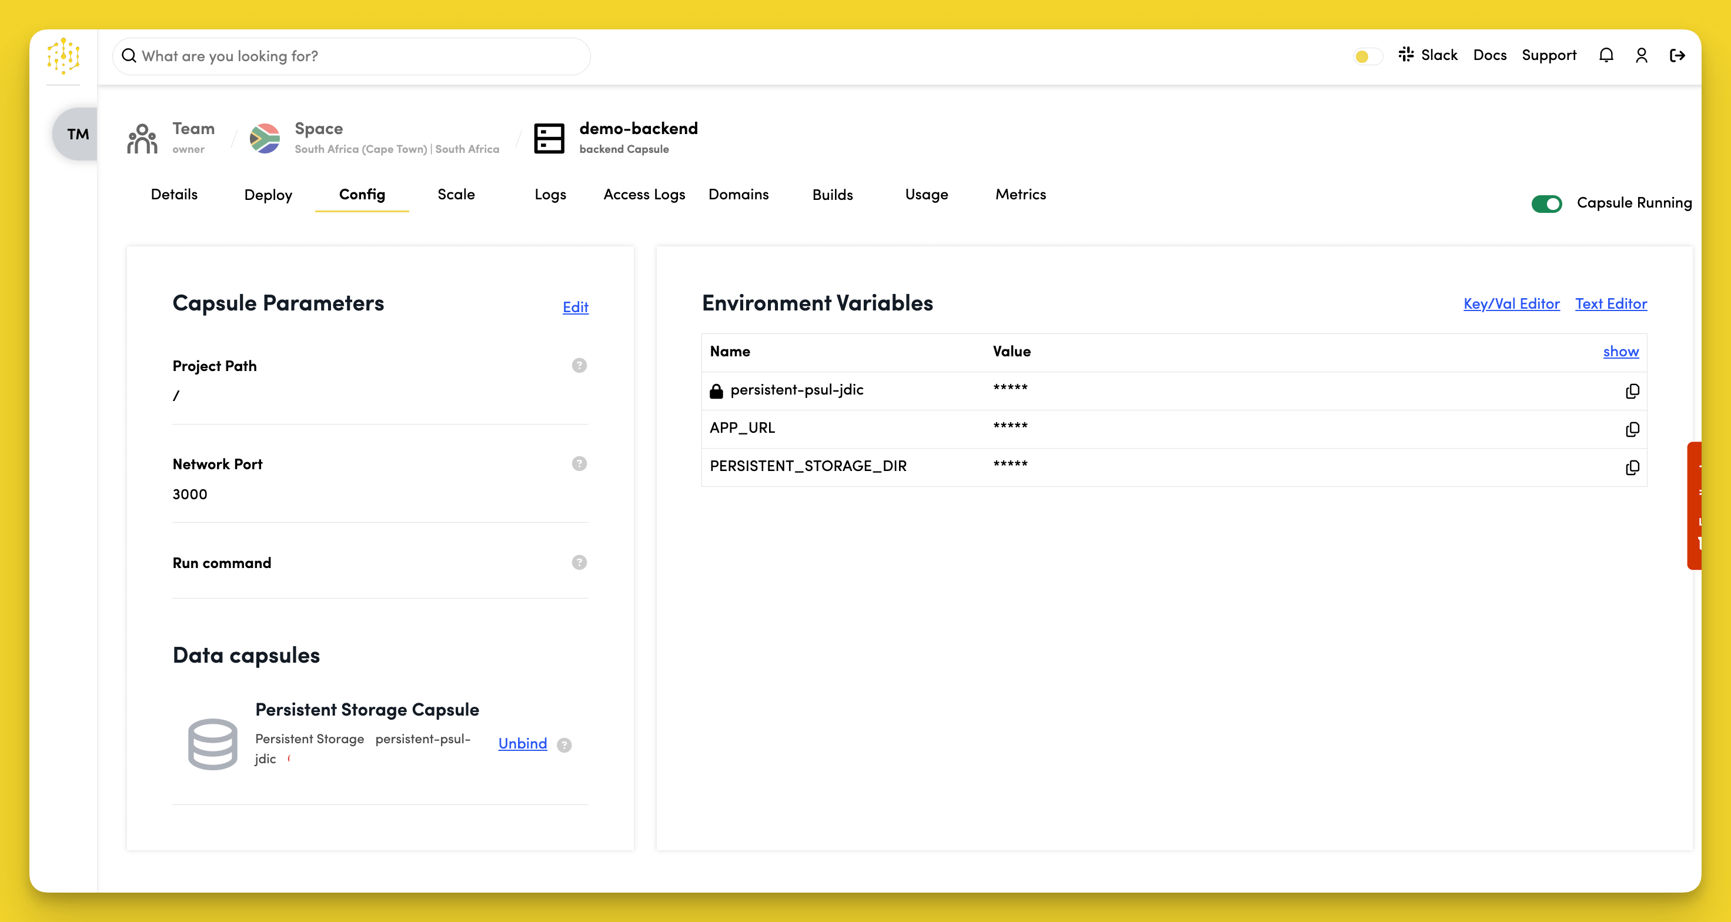Click the logout arrow icon
This screenshot has height=922, width=1731.
tap(1677, 55)
